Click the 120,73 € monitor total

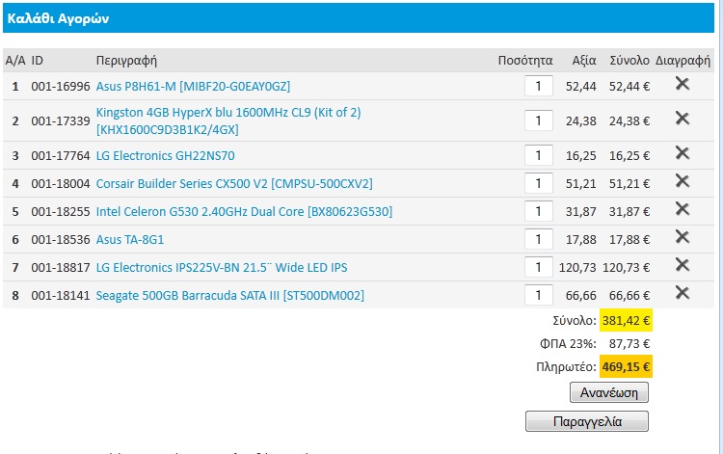(x=627, y=267)
